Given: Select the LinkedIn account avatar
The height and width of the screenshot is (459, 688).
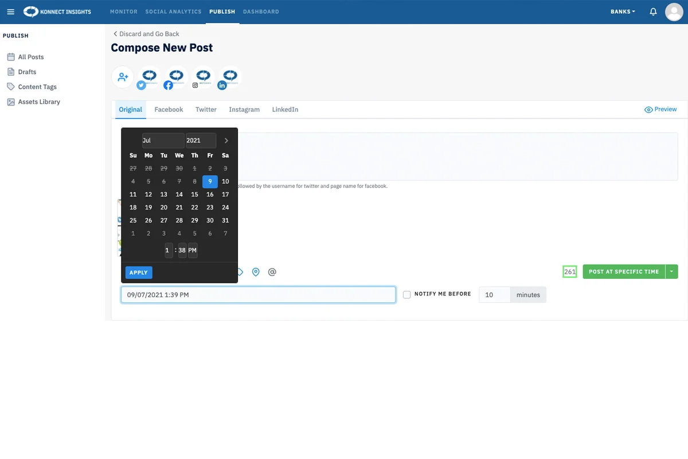Looking at the screenshot, I should point(229,77).
